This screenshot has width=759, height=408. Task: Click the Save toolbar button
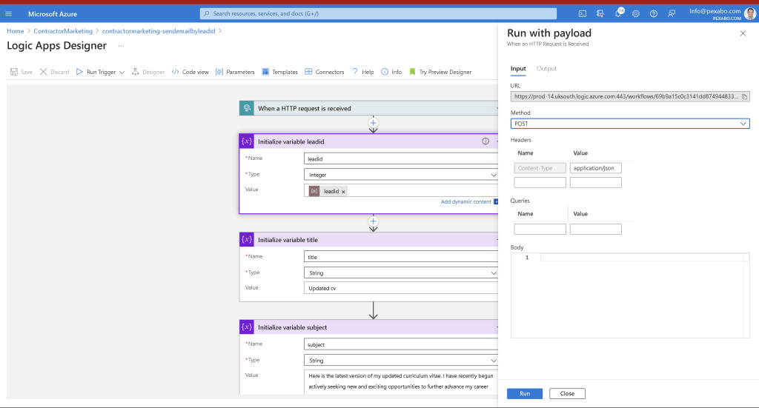[21, 72]
